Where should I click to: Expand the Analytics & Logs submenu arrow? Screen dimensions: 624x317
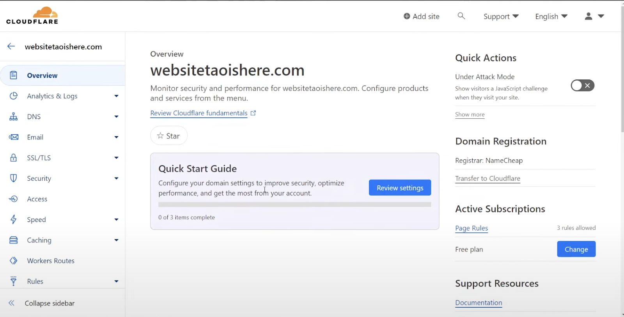point(116,96)
